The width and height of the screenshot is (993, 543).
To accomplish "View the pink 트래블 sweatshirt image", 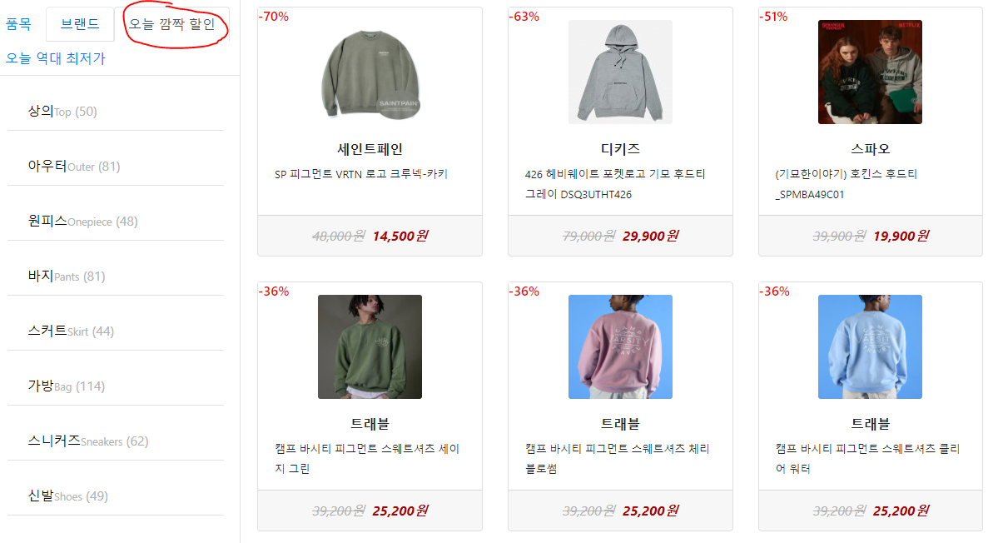I will click(x=620, y=346).
